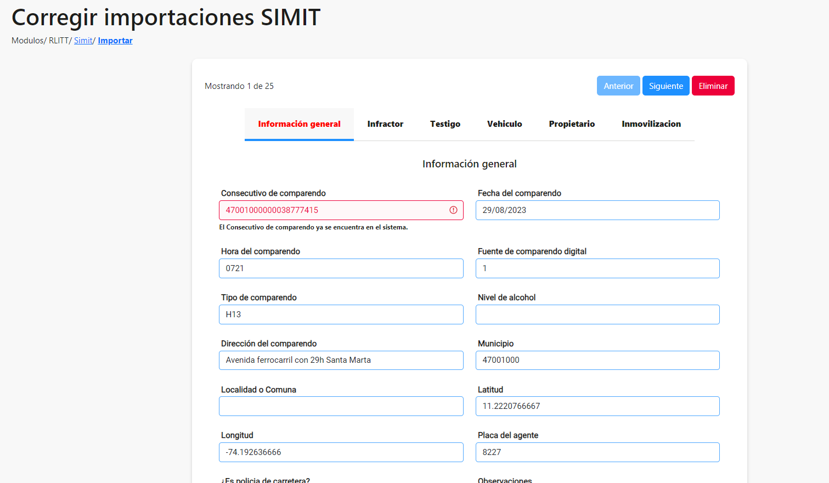Screen dimensions: 829x483
Task: Focus the Dirección del comparendo field
Action: 341,360
